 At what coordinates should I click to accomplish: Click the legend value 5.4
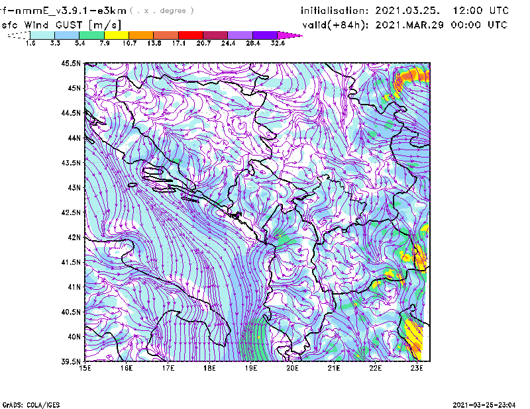(79, 43)
